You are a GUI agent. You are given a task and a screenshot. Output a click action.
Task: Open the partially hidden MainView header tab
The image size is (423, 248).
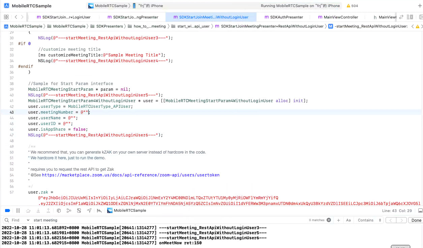(x=385, y=17)
